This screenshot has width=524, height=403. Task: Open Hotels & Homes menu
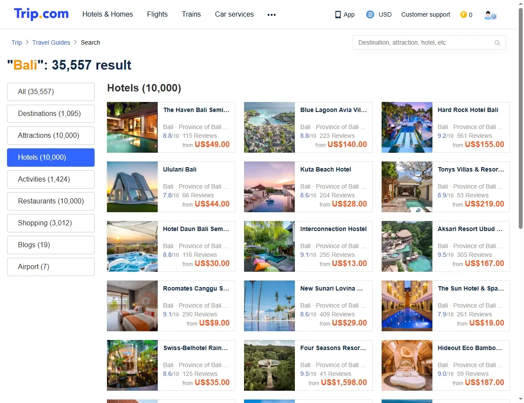[x=108, y=14]
